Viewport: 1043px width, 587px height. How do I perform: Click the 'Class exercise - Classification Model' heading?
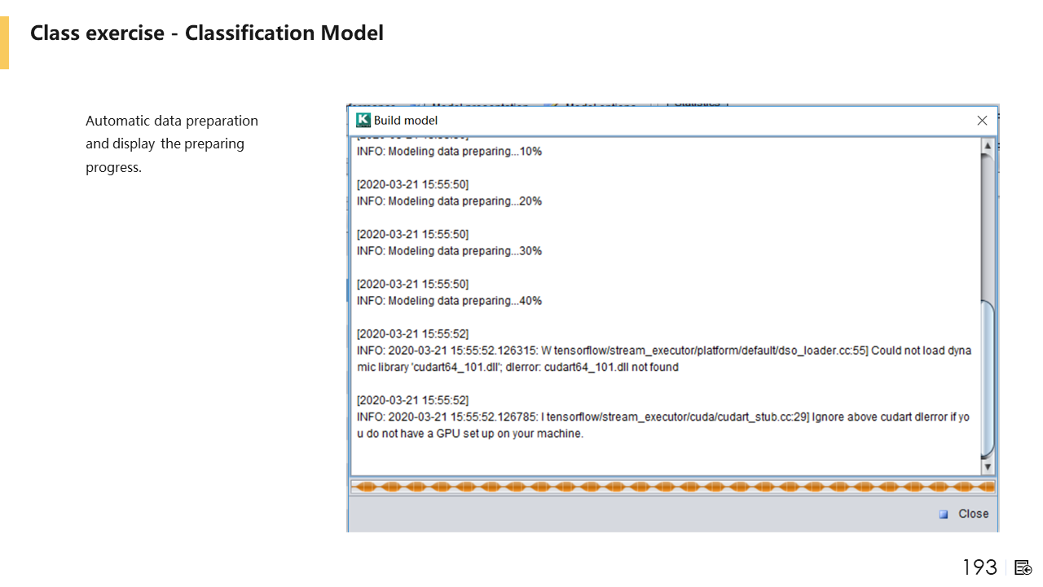(x=207, y=33)
